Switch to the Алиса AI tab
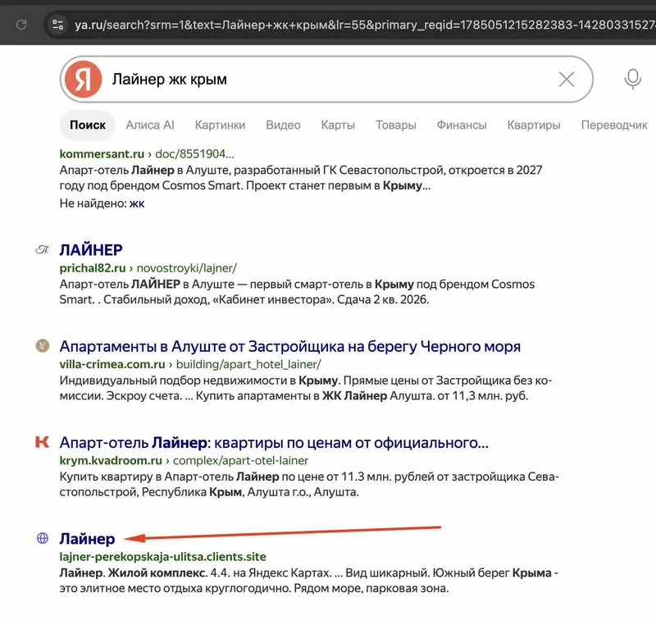656x625 pixels. pyautogui.click(x=150, y=125)
